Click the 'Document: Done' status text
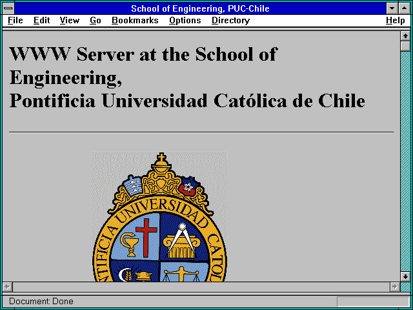This screenshot has height=310, width=413. 41,301
